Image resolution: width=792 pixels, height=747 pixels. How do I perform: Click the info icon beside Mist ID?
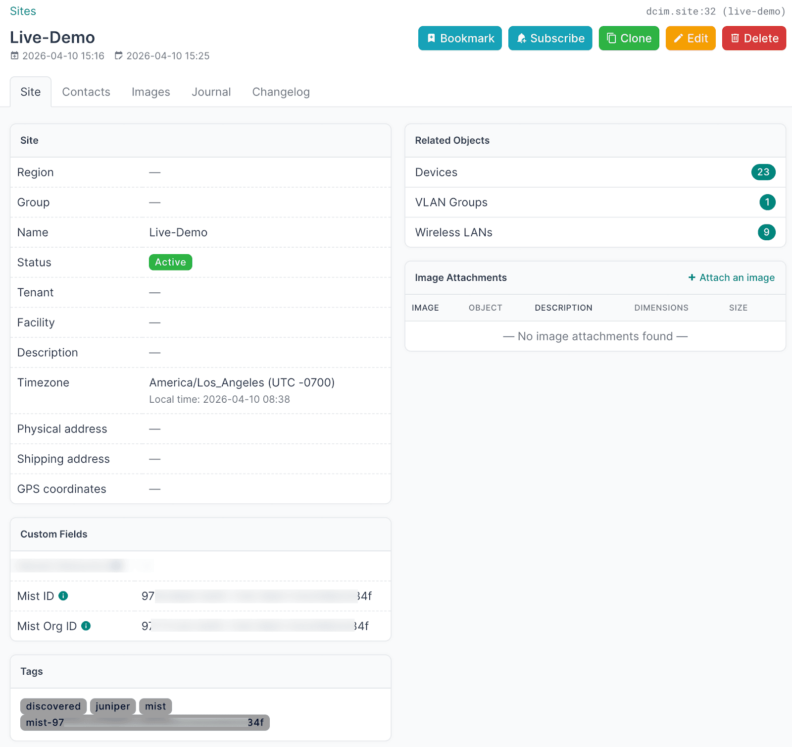63,596
